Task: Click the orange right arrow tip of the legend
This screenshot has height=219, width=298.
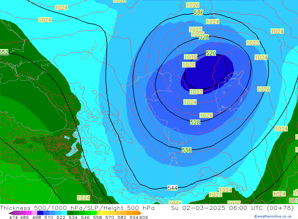Action: 140,213
